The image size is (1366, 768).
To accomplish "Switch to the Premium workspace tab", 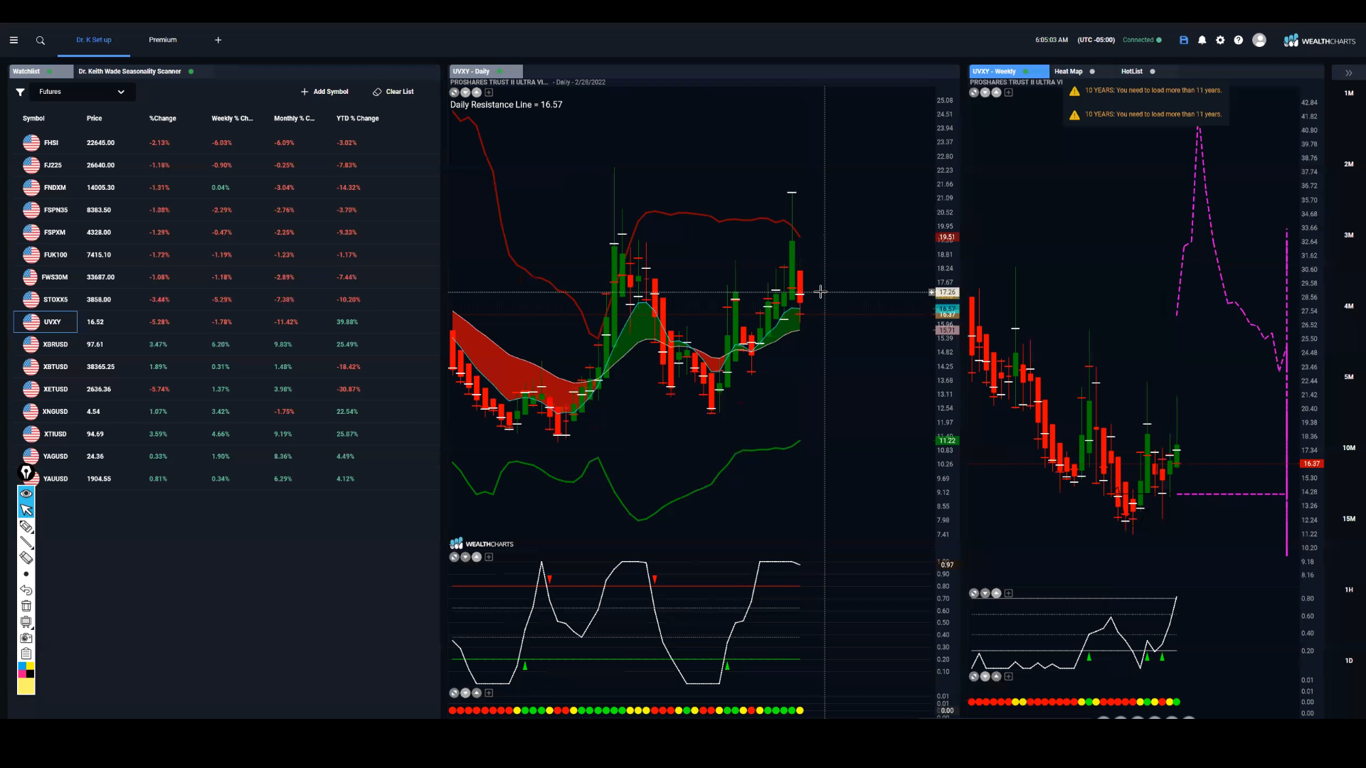I will [163, 40].
